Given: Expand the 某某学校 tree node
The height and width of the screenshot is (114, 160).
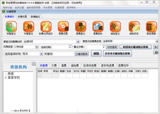Looking at the screenshot, I should 6,78.
